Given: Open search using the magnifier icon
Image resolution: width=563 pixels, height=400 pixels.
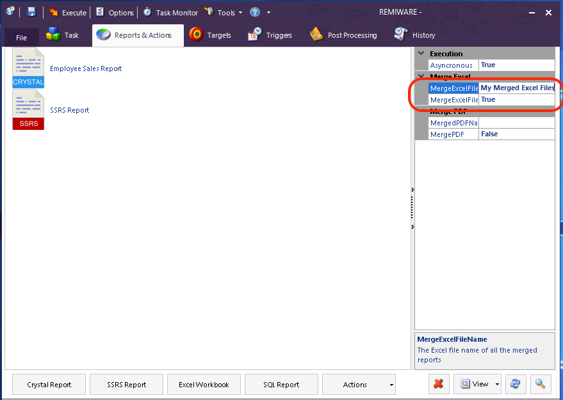Looking at the screenshot, I should pyautogui.click(x=540, y=383).
